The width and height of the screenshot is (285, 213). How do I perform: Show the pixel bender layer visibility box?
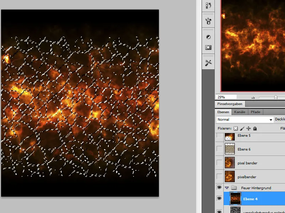pyautogui.click(x=219, y=163)
